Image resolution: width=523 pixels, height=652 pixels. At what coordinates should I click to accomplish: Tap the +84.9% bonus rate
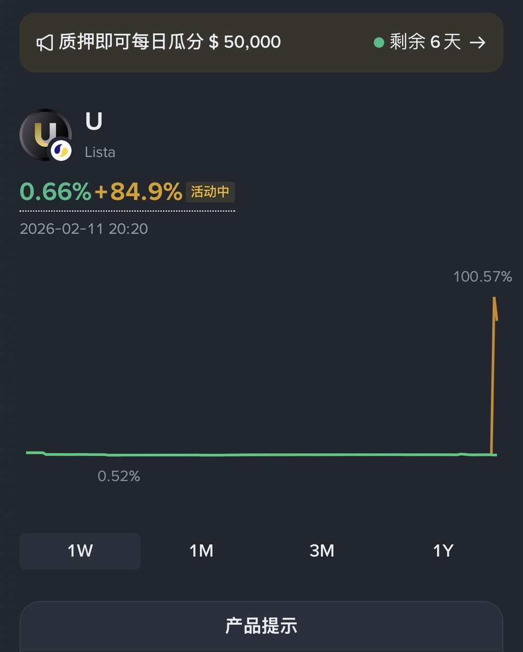click(x=138, y=192)
